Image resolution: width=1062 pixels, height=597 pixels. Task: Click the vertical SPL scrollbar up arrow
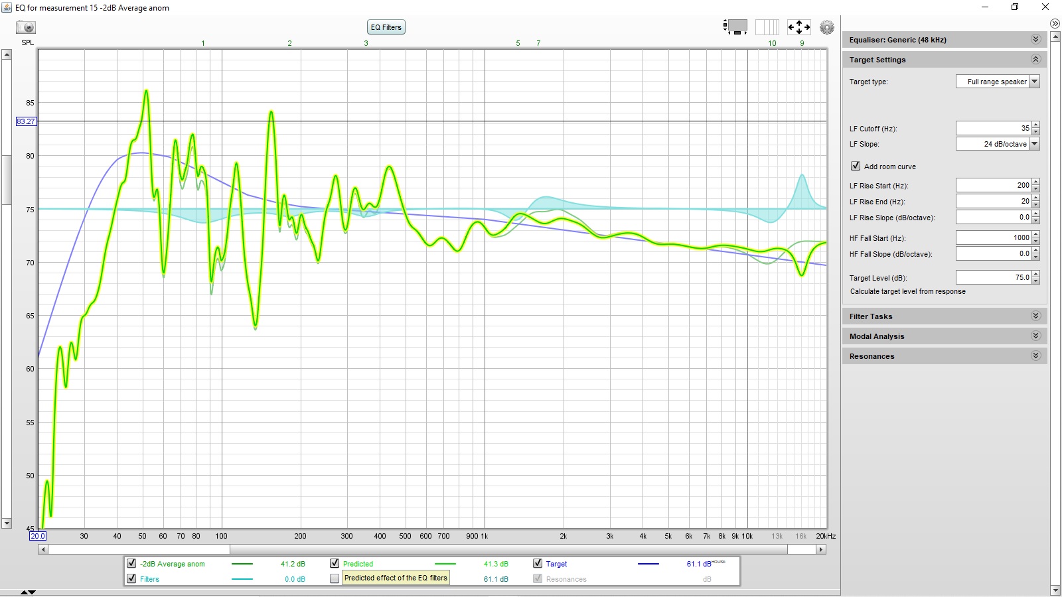7,54
